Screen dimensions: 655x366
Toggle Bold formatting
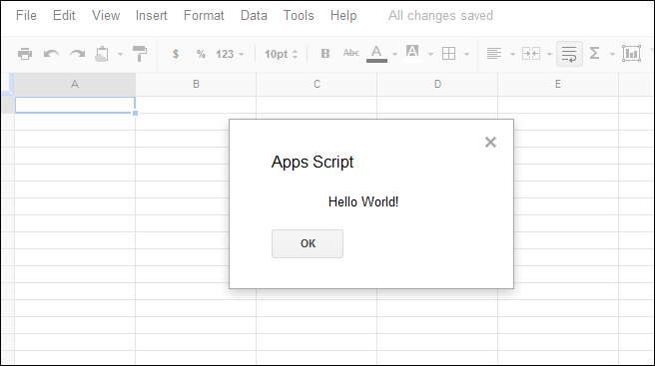tap(325, 54)
